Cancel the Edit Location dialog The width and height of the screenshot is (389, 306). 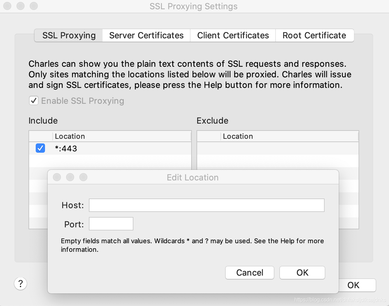click(x=249, y=273)
